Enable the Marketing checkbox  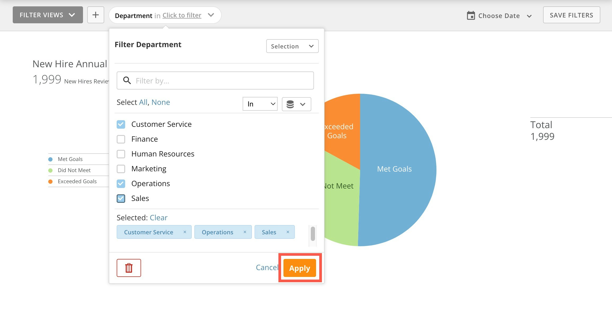(121, 169)
